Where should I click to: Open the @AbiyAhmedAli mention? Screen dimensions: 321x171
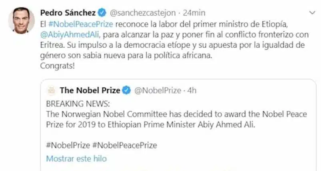70,35
